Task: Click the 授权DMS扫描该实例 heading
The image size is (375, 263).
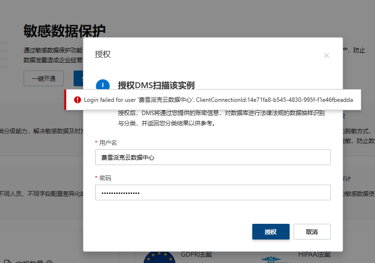Action: click(x=156, y=85)
